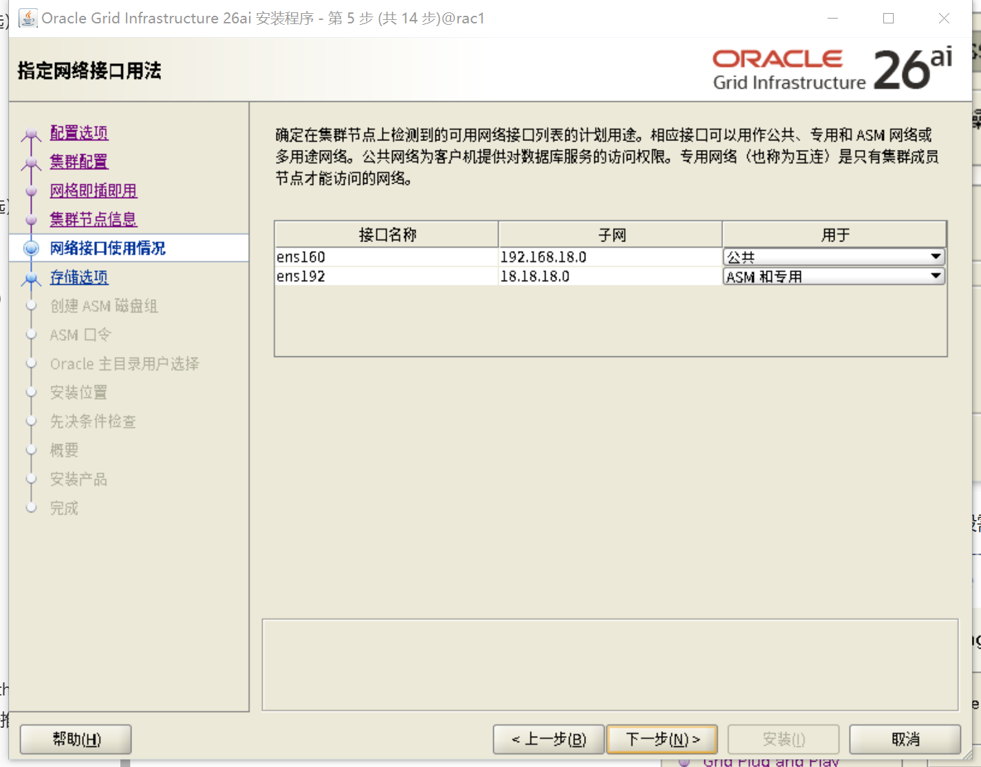Click the 安装(I) install button
Viewport: 981px width, 767px height.
(x=784, y=739)
